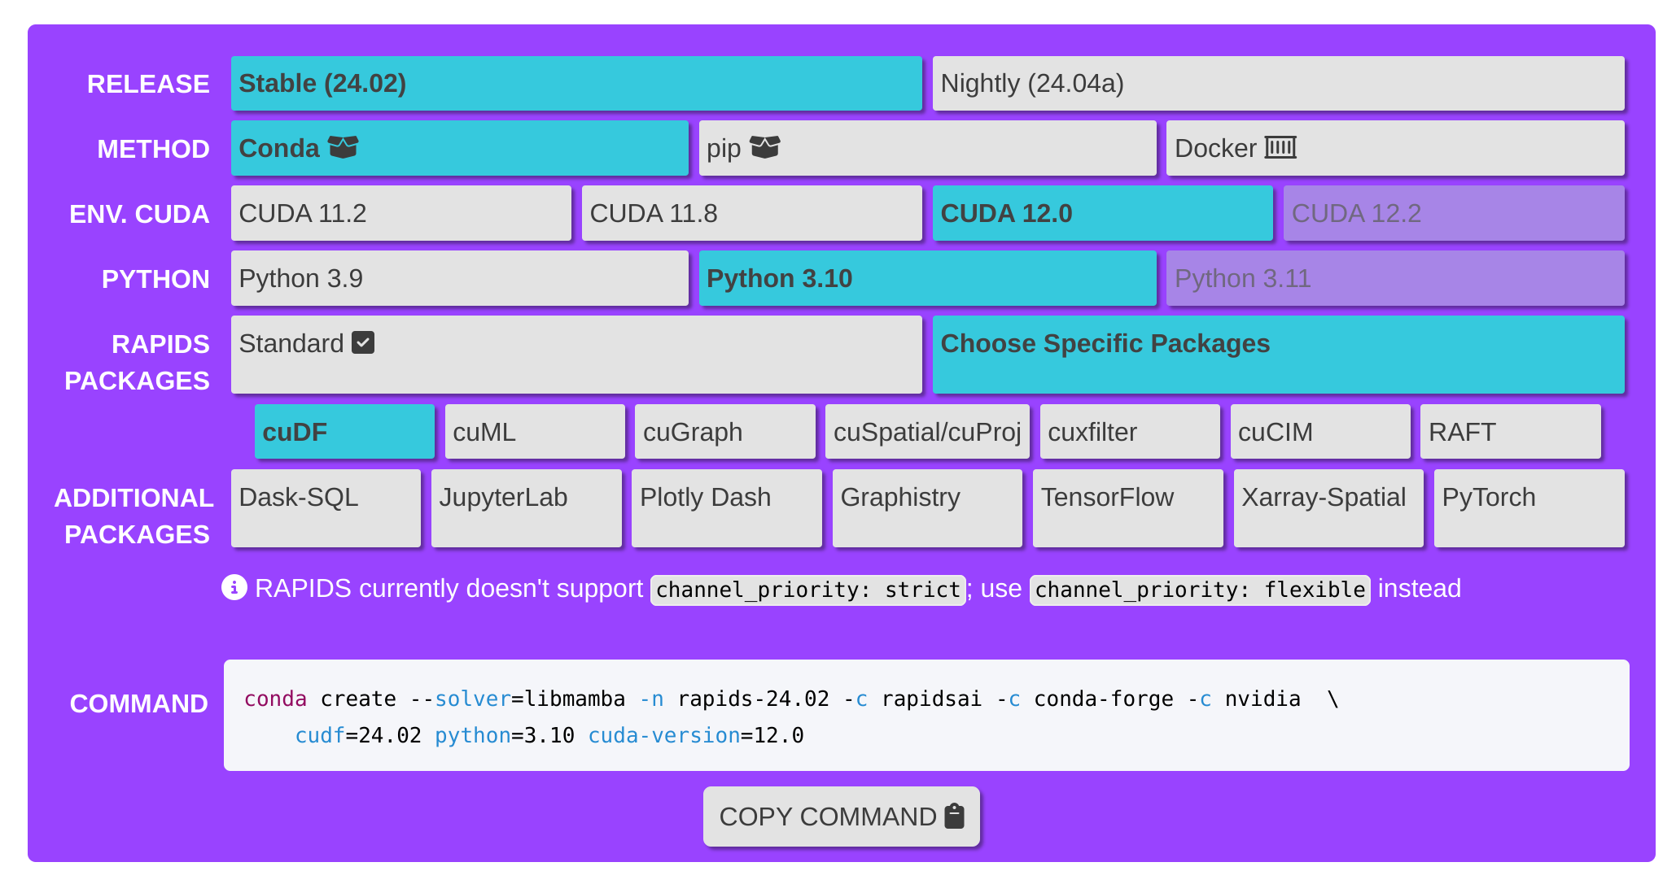Click the clipboard icon on Copy Command
The height and width of the screenshot is (884, 1676).
[954, 816]
